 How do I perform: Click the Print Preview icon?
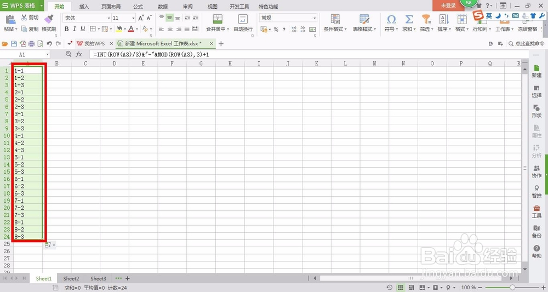40,44
